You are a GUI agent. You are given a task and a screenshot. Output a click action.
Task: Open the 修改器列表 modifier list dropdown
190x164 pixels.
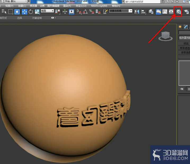tap(184, 38)
